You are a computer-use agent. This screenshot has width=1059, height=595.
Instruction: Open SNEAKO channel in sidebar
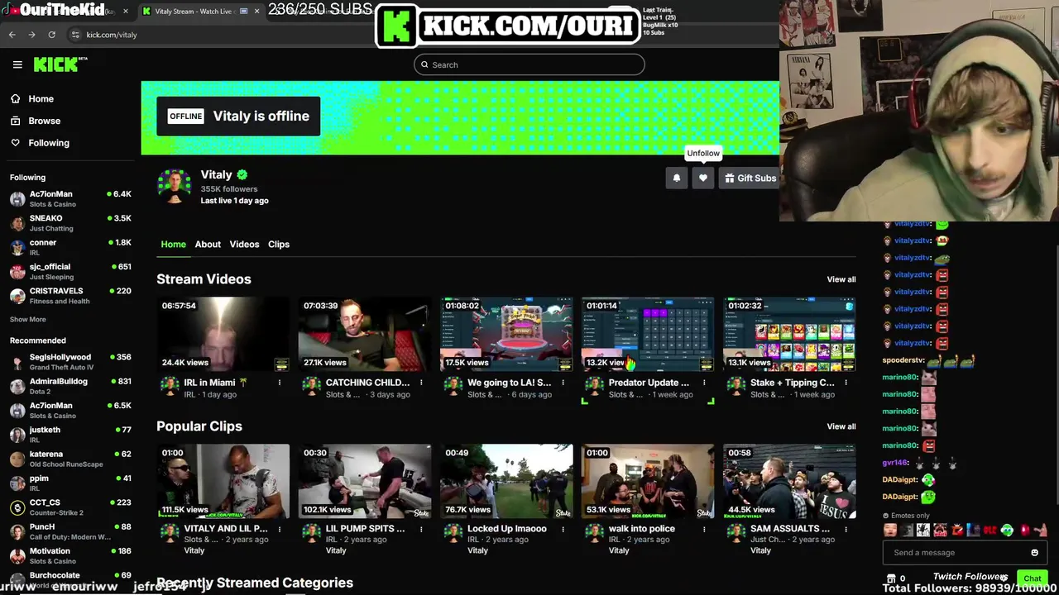click(x=70, y=223)
